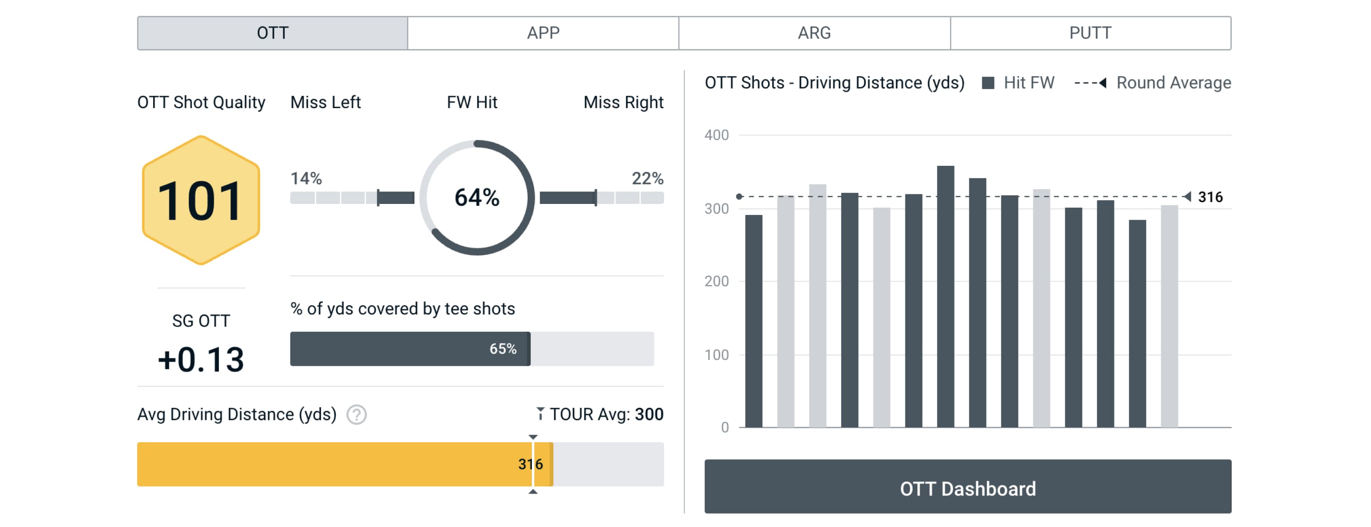This screenshot has height=527, width=1371.
Task: Switch to the APP tab
Action: tap(543, 33)
